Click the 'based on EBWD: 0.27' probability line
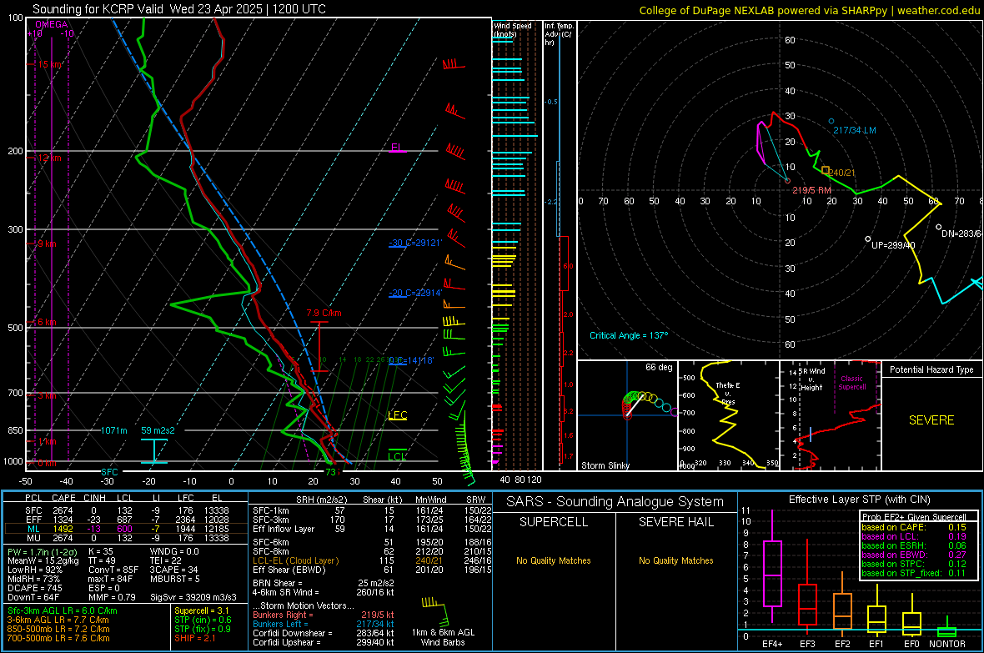The image size is (984, 653). 914,555
